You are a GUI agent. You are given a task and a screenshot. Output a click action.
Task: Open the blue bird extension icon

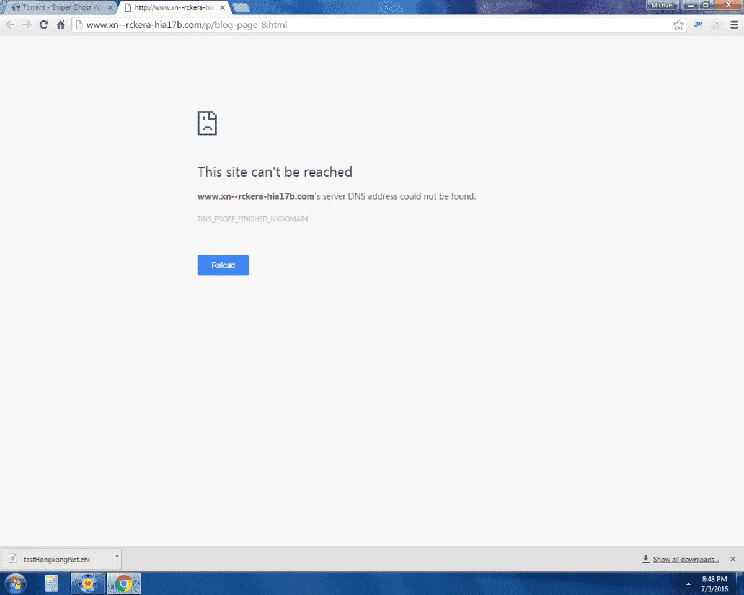coord(698,25)
